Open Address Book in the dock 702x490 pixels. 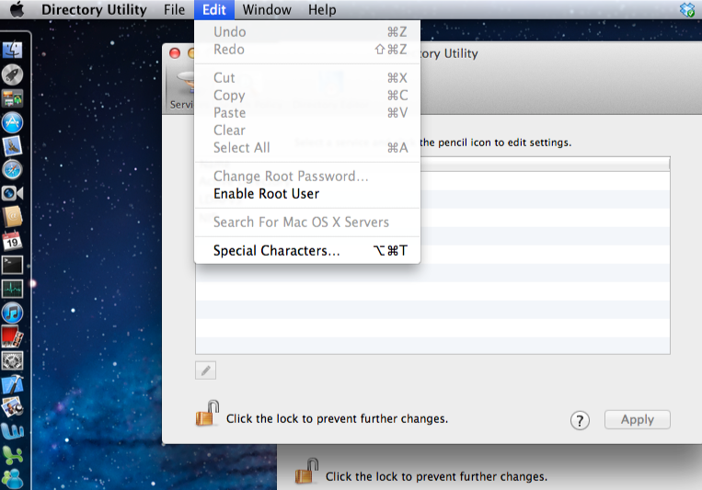pyautogui.click(x=13, y=218)
